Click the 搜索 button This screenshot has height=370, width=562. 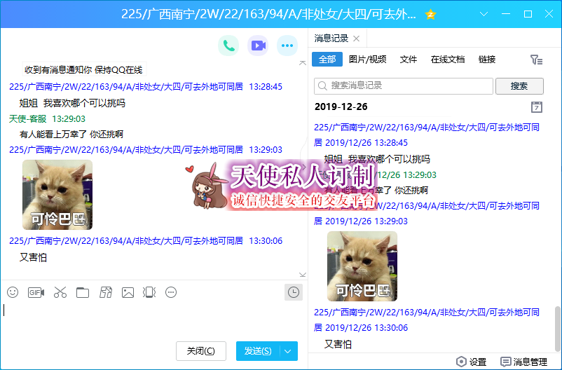pyautogui.click(x=519, y=85)
